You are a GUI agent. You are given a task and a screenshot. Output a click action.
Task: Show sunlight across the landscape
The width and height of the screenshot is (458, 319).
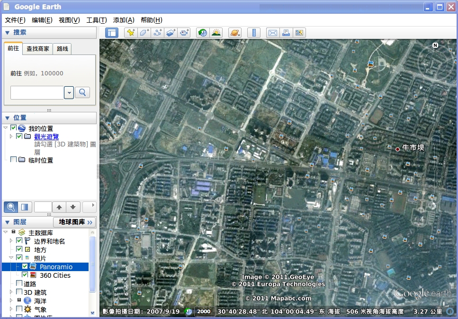pos(216,33)
